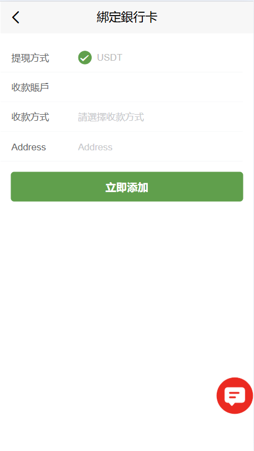
Task: Tap the white speech glyph inside red circle
Action: [235, 396]
